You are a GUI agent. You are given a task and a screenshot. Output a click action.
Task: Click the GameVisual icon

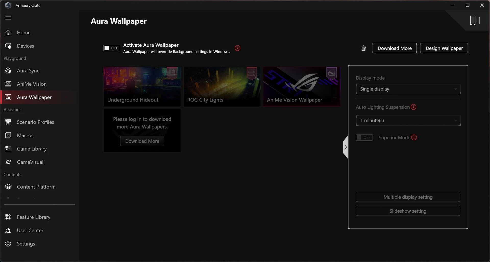[x=8, y=162]
